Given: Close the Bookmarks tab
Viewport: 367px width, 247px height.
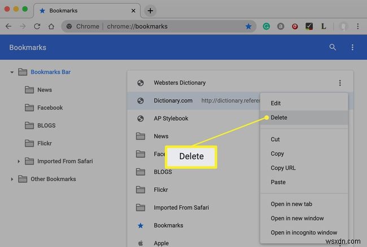Looking at the screenshot, I should pyautogui.click(x=133, y=11).
